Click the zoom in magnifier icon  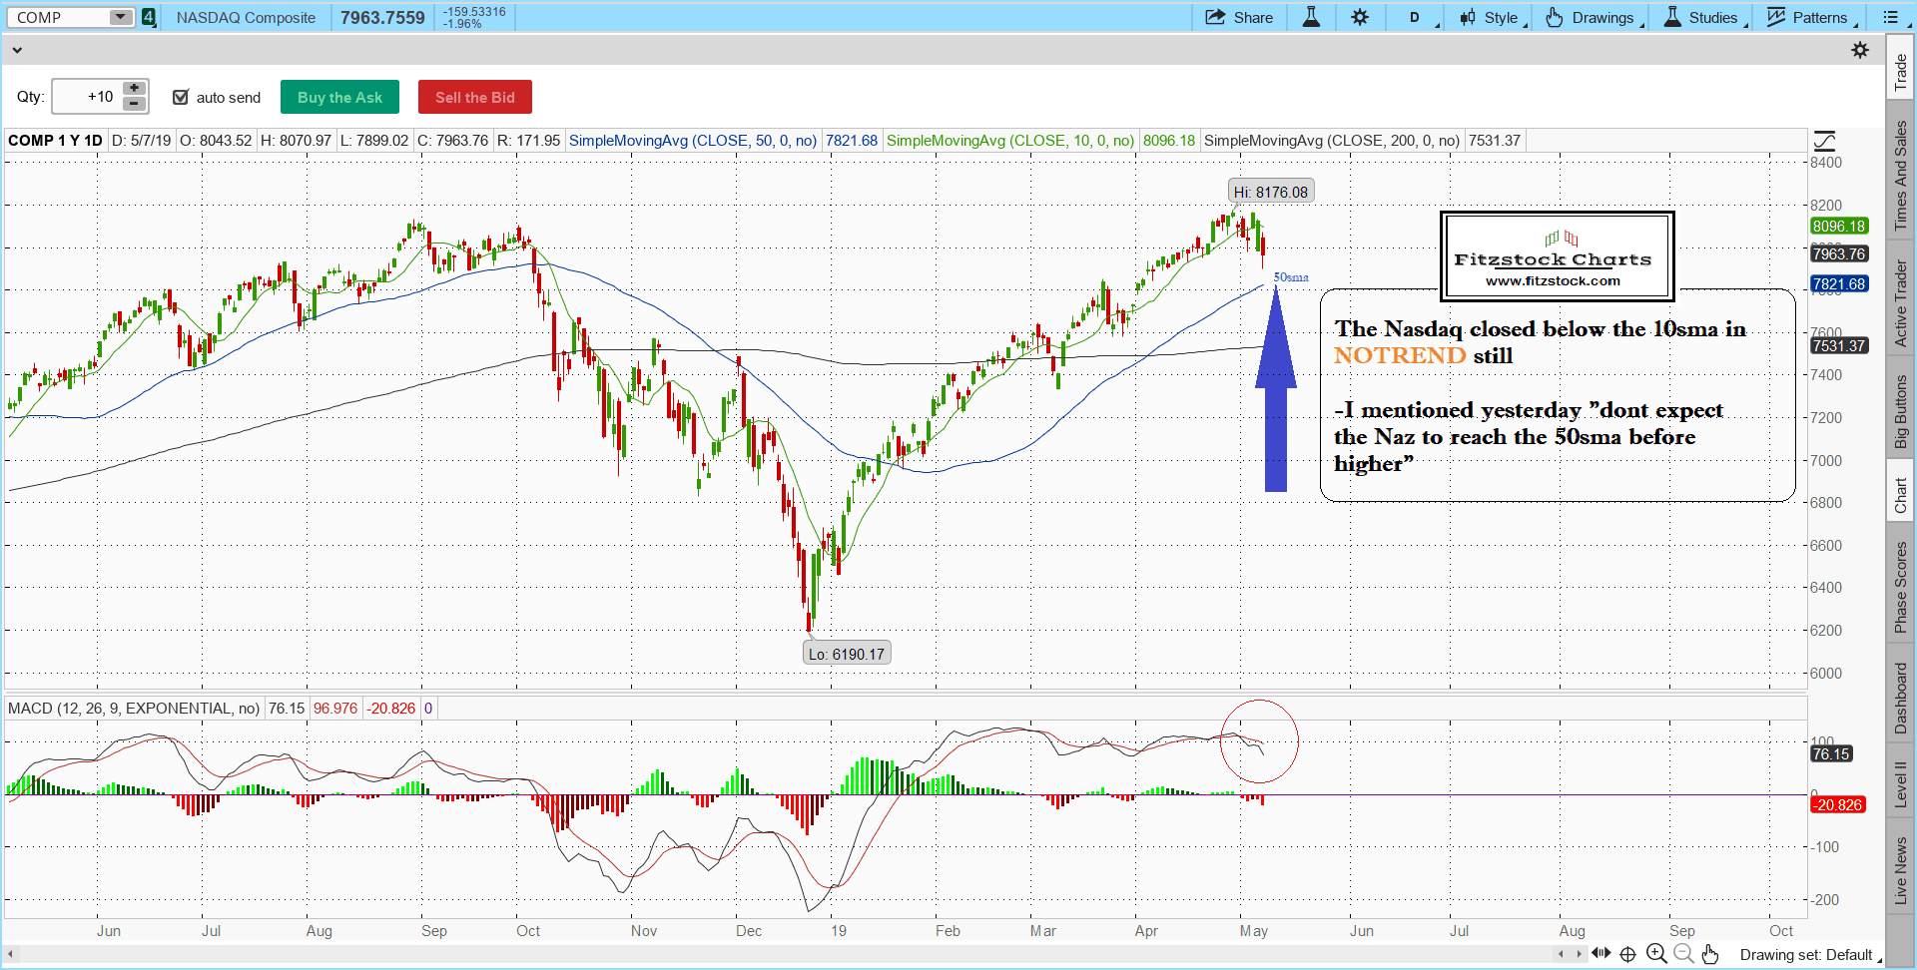point(1656,954)
